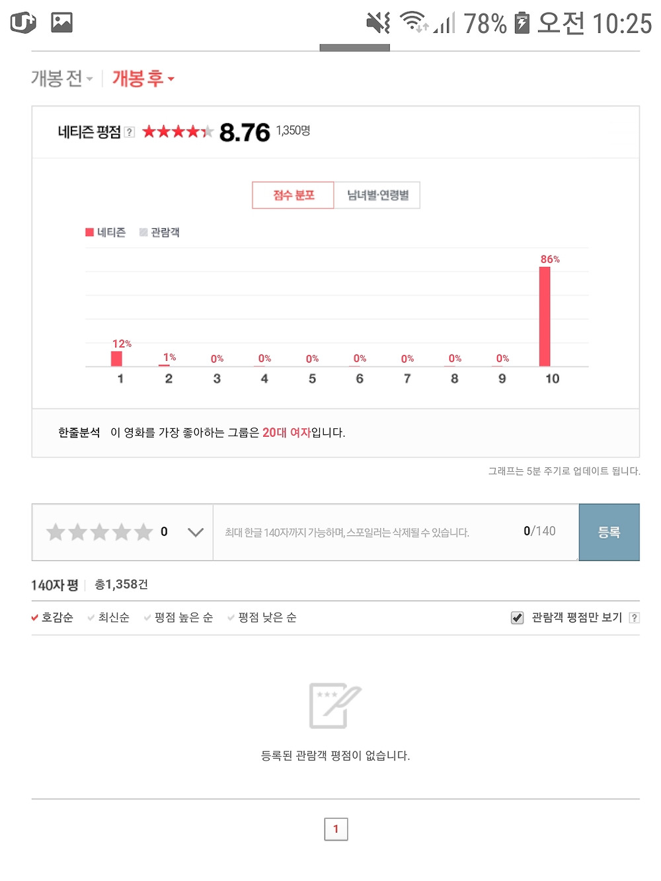Switch to the 남녀별·연령별 tab
Screen dimensions: 661x881
pyautogui.click(x=377, y=195)
